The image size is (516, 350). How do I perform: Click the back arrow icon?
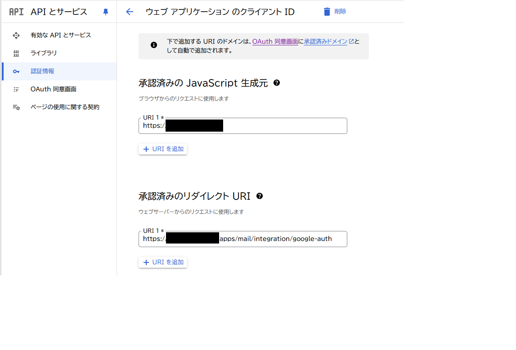(x=130, y=12)
